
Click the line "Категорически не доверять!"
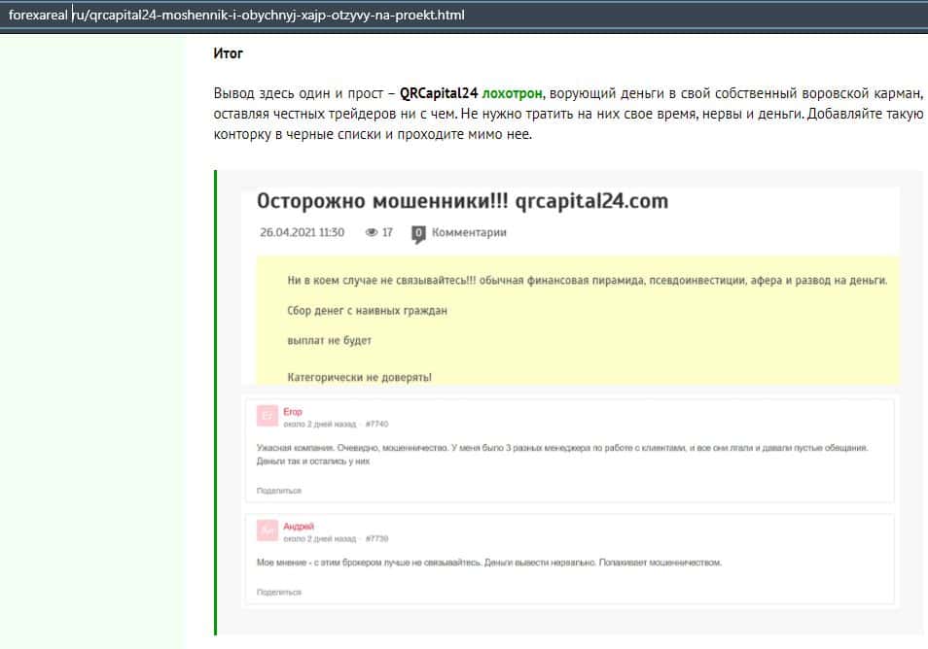coord(359,377)
